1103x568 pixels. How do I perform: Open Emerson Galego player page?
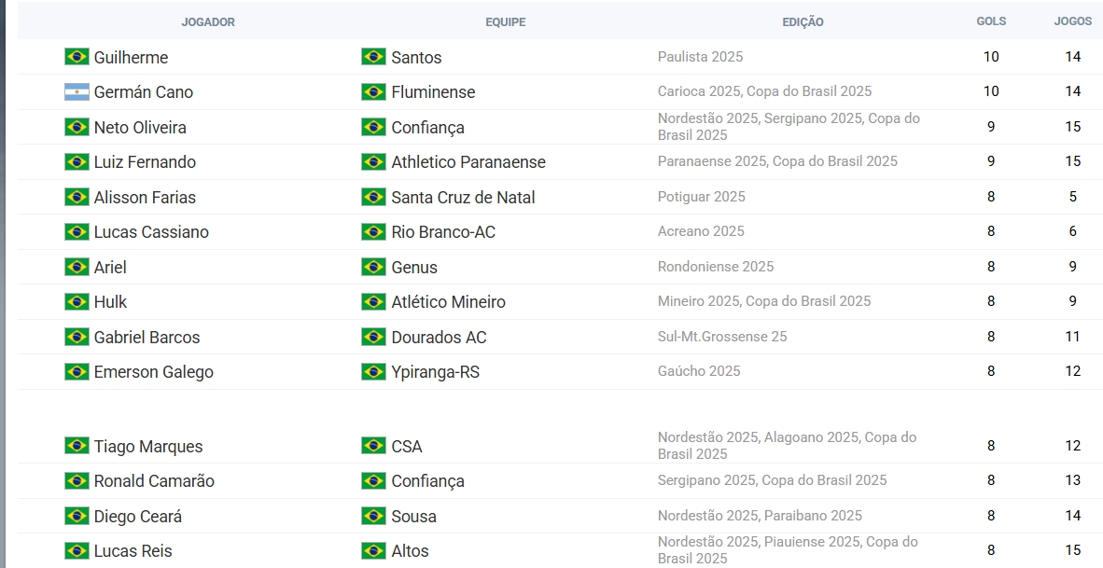coord(153,372)
